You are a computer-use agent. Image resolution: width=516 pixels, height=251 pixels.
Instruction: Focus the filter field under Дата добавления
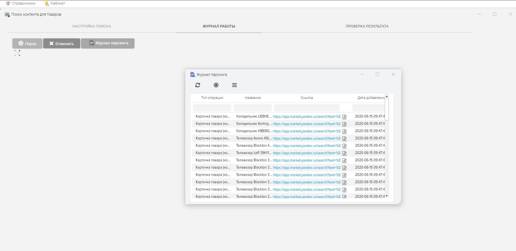369,108
